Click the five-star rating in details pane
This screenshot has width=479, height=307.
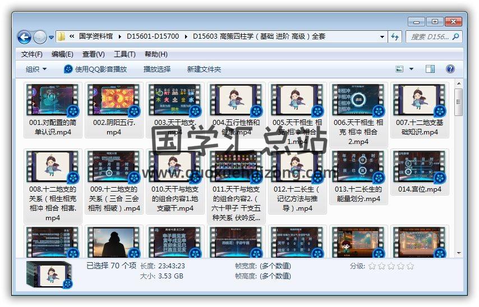tap(391, 266)
